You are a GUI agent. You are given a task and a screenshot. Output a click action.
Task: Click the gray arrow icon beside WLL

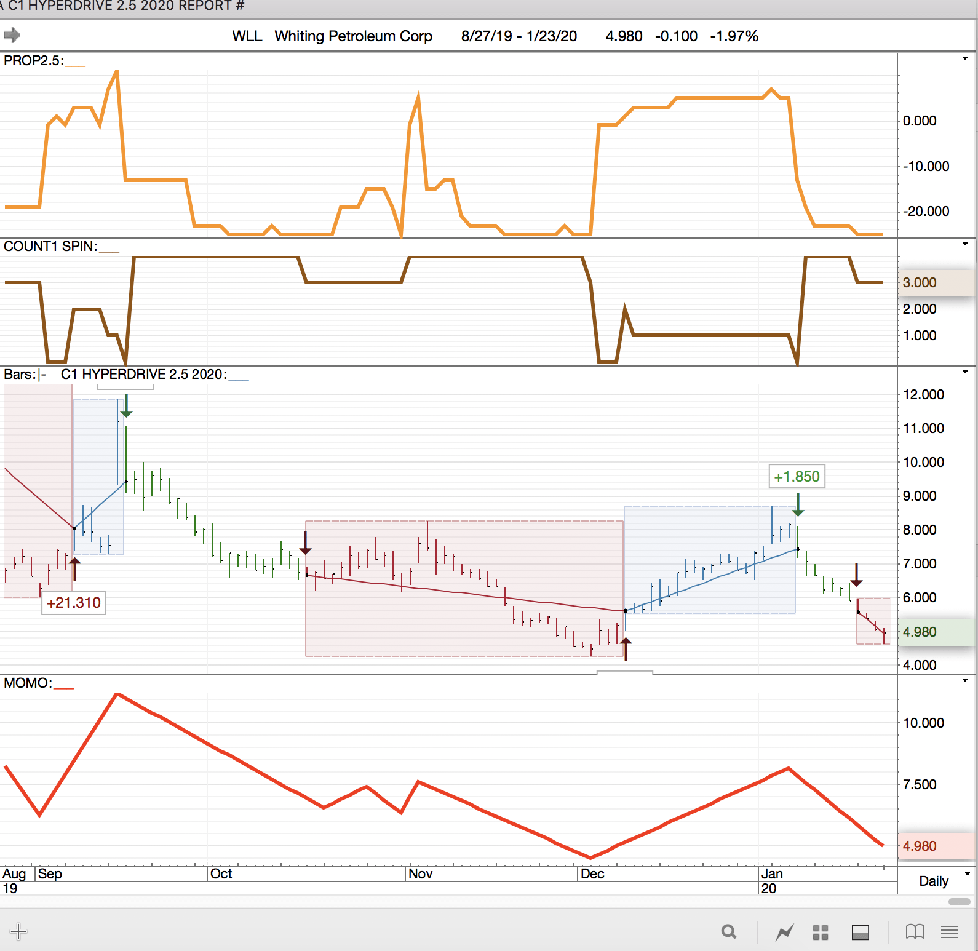tap(12, 35)
